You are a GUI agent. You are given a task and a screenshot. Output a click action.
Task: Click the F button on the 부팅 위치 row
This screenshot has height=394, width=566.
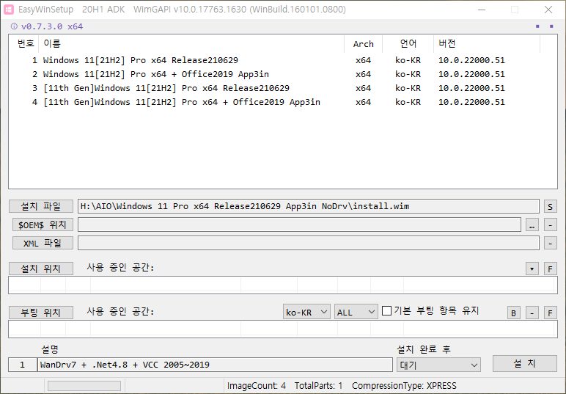550,313
